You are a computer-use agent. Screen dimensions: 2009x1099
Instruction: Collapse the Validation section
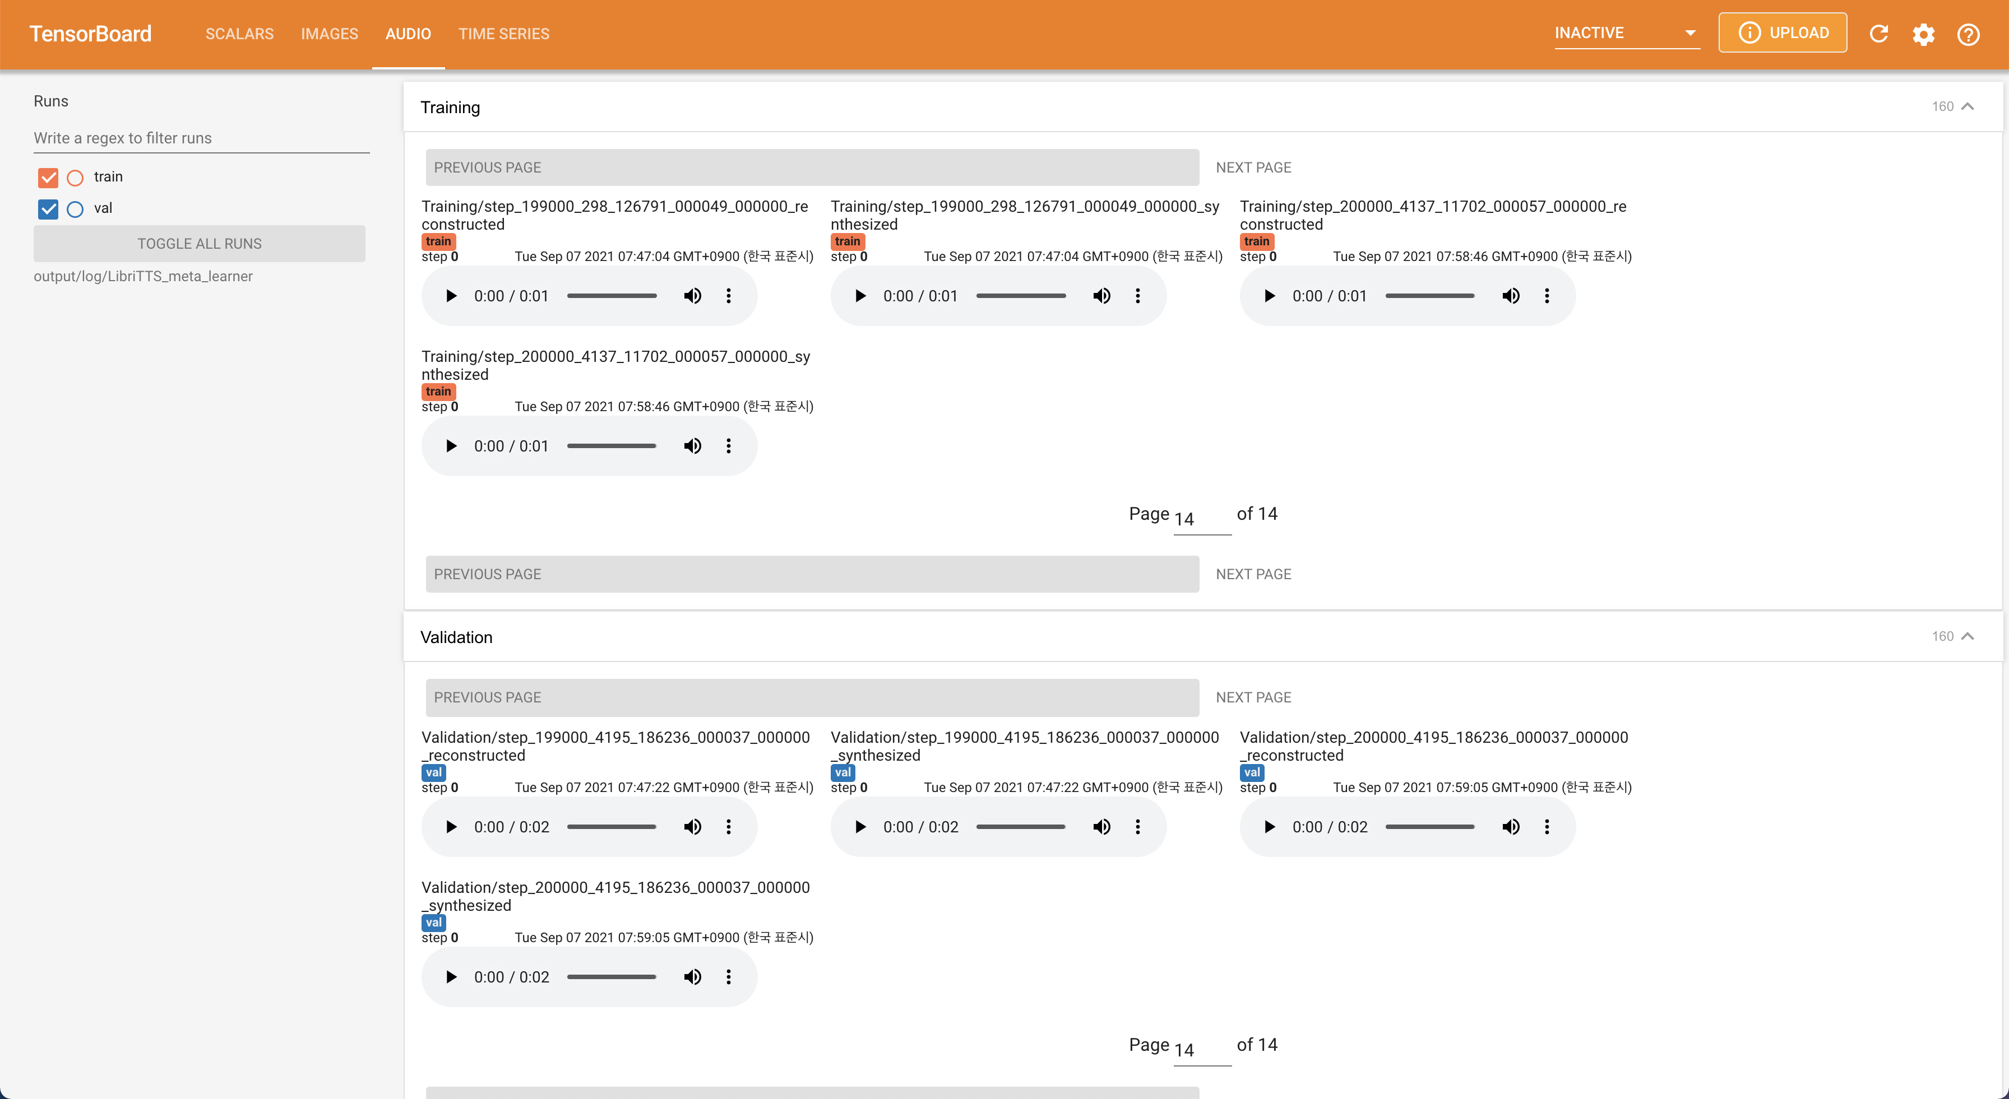(x=1967, y=637)
